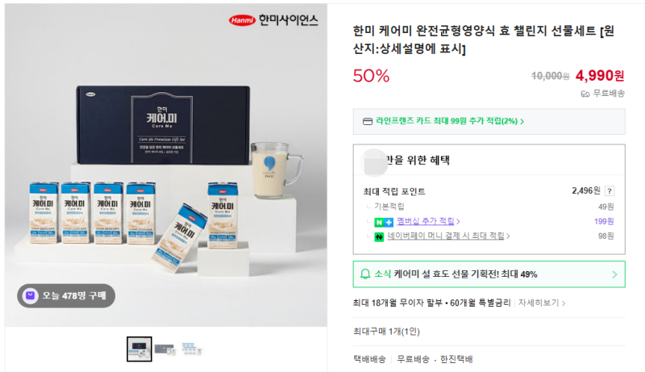Click the bell notification icon in 소식 banner

click(x=365, y=274)
